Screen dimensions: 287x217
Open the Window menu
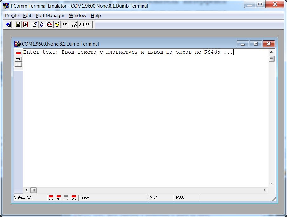[x=77, y=16]
